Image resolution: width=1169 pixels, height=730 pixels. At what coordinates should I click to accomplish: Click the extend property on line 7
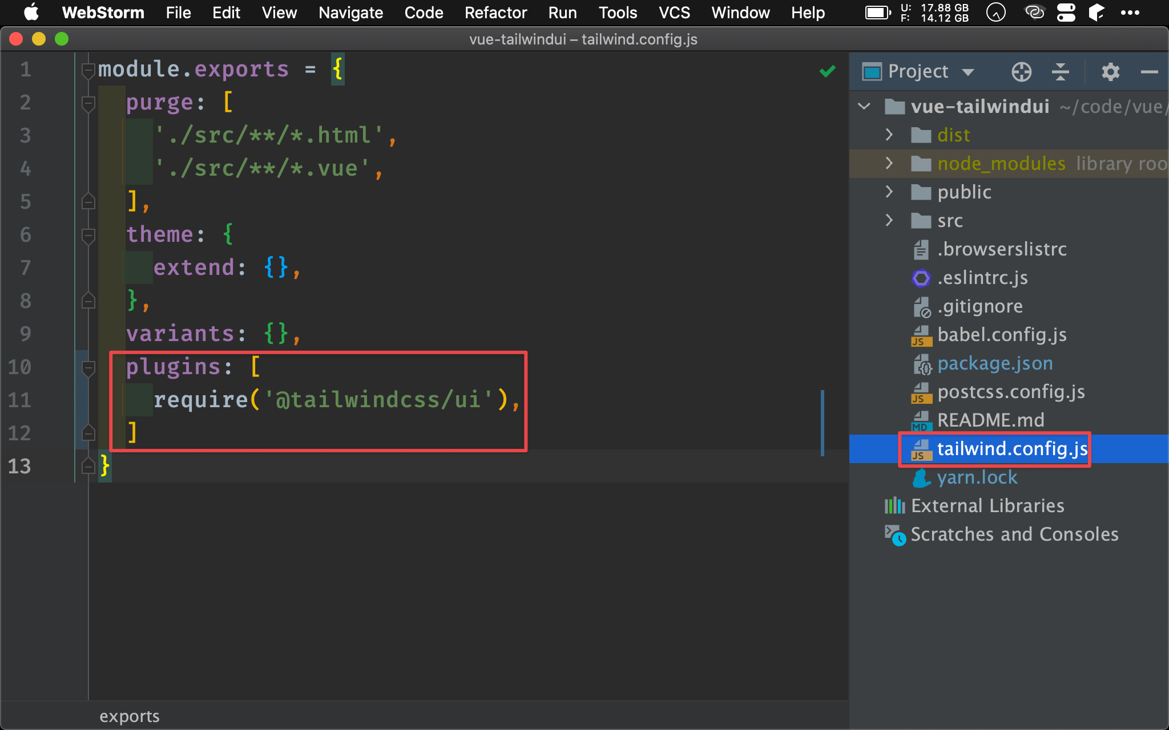(x=194, y=267)
